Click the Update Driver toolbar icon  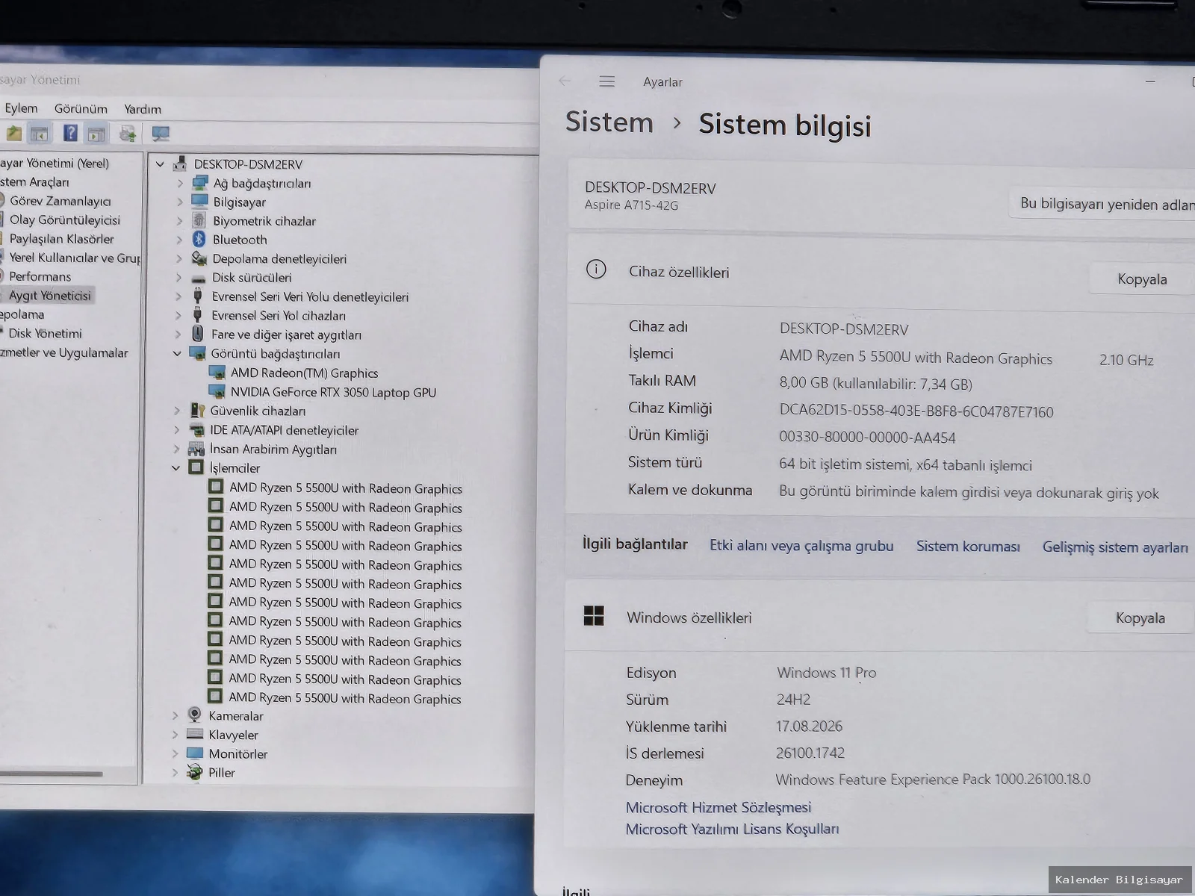pos(128,134)
